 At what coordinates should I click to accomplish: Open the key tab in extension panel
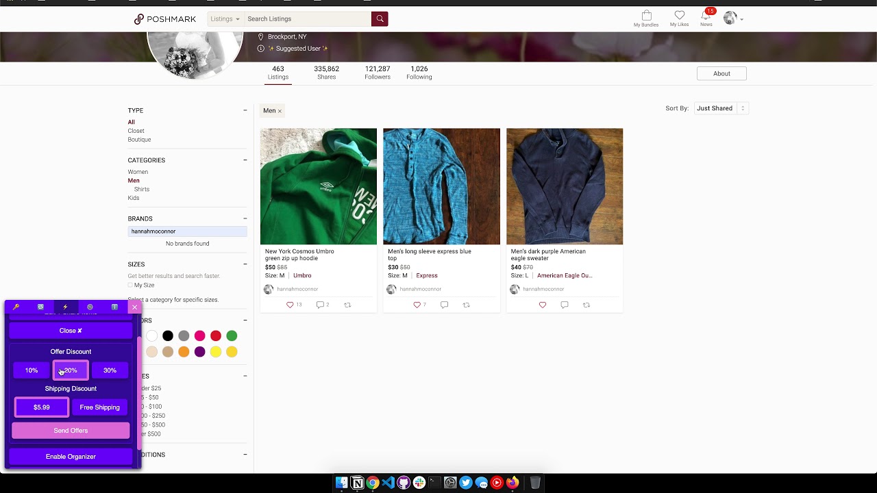16,307
